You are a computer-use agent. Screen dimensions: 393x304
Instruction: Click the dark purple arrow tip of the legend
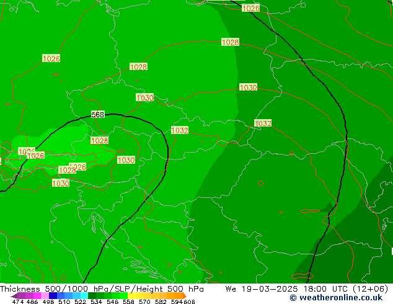point(14,296)
